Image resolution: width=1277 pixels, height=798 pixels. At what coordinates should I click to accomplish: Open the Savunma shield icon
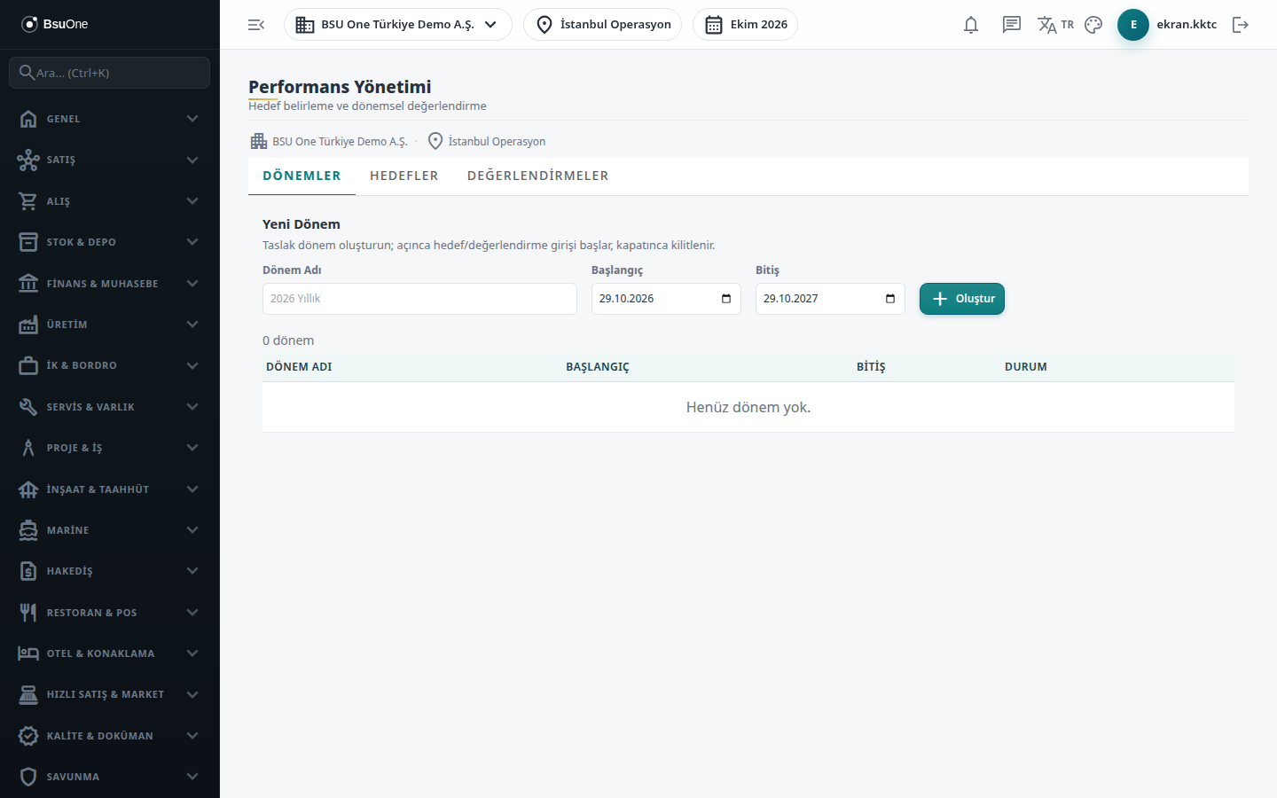tap(28, 777)
